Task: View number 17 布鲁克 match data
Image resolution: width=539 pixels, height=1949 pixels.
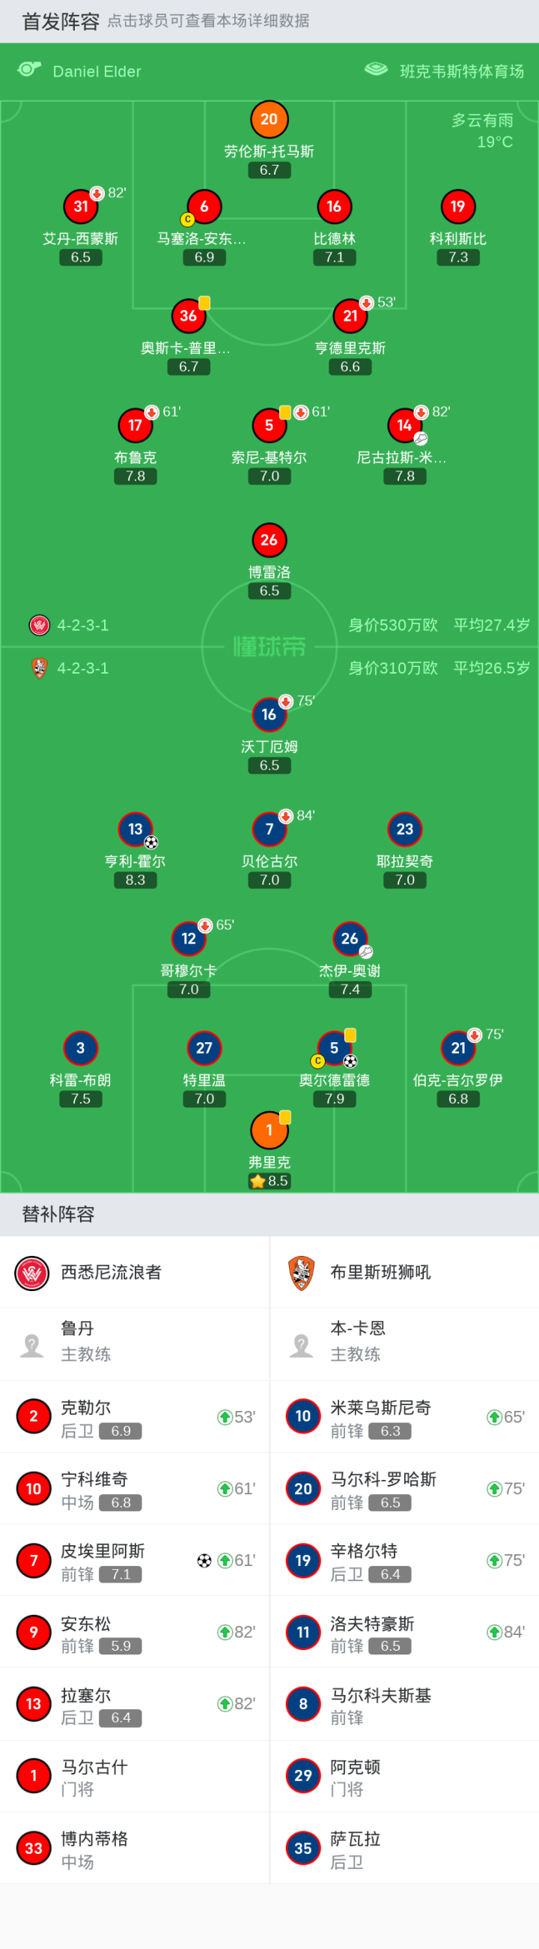Action: coord(135,425)
